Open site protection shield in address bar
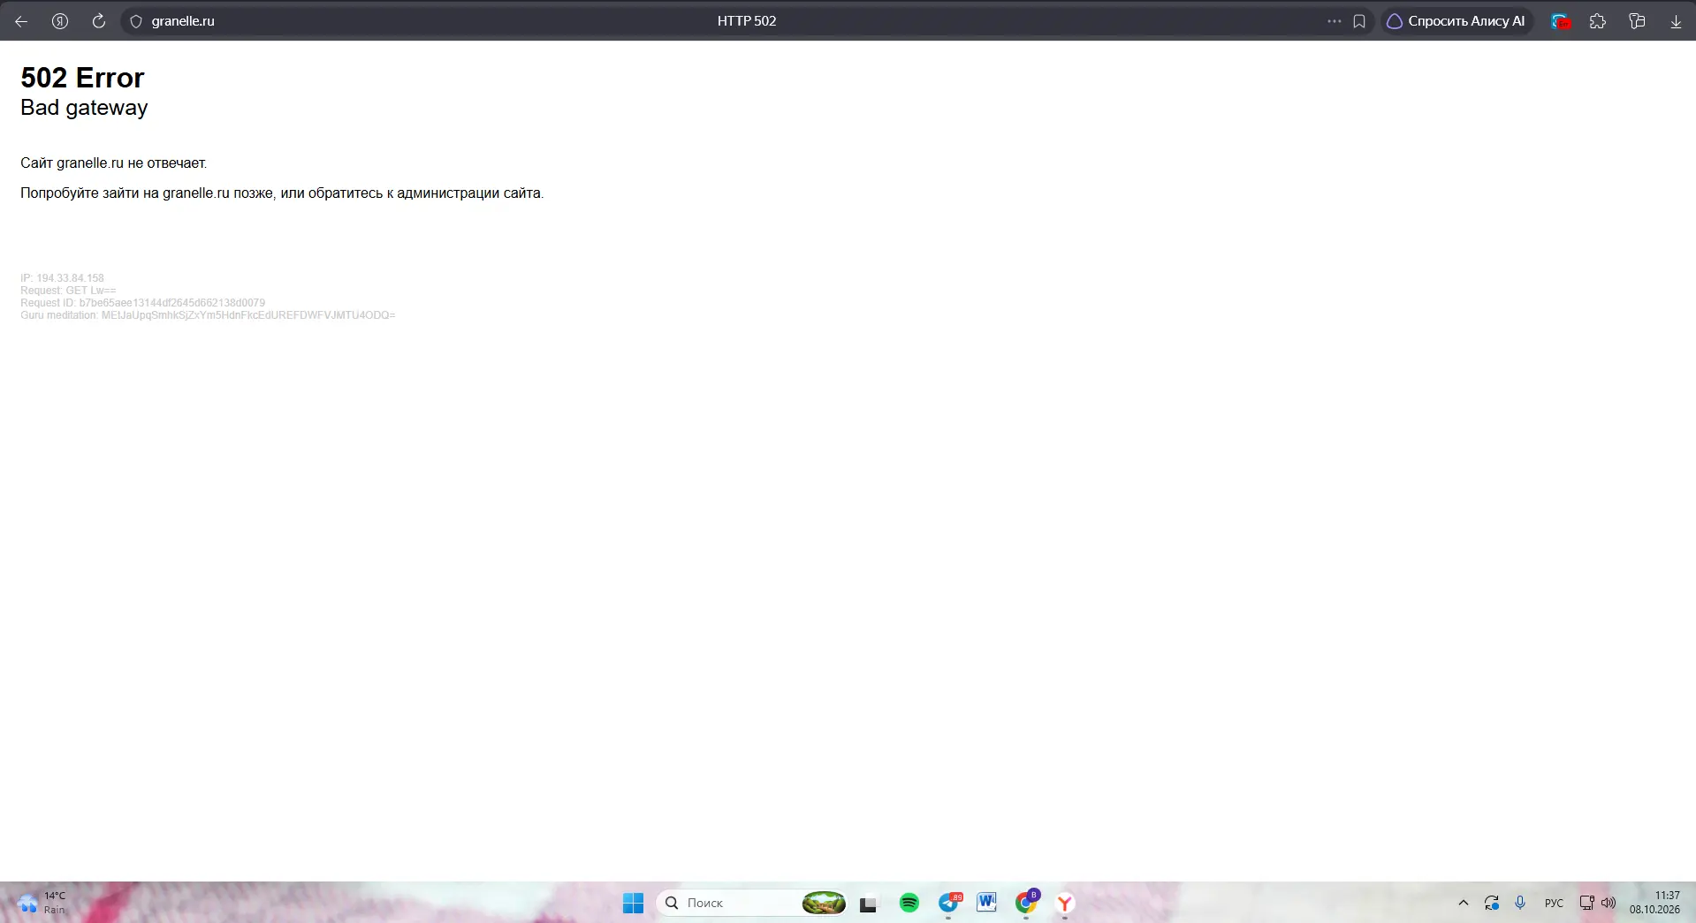 [x=136, y=21]
